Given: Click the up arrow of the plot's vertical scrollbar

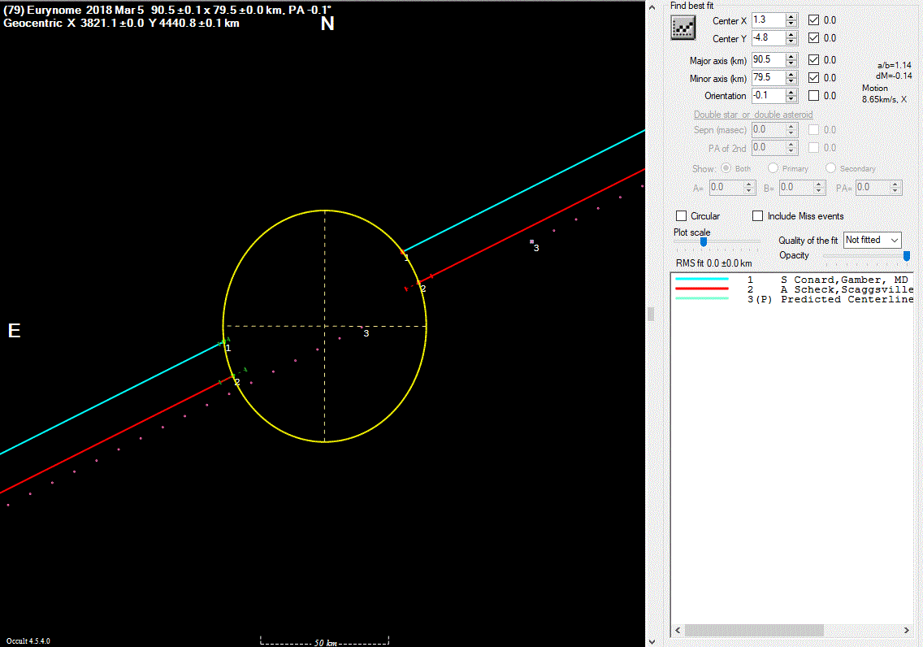Looking at the screenshot, I should 652,7.
